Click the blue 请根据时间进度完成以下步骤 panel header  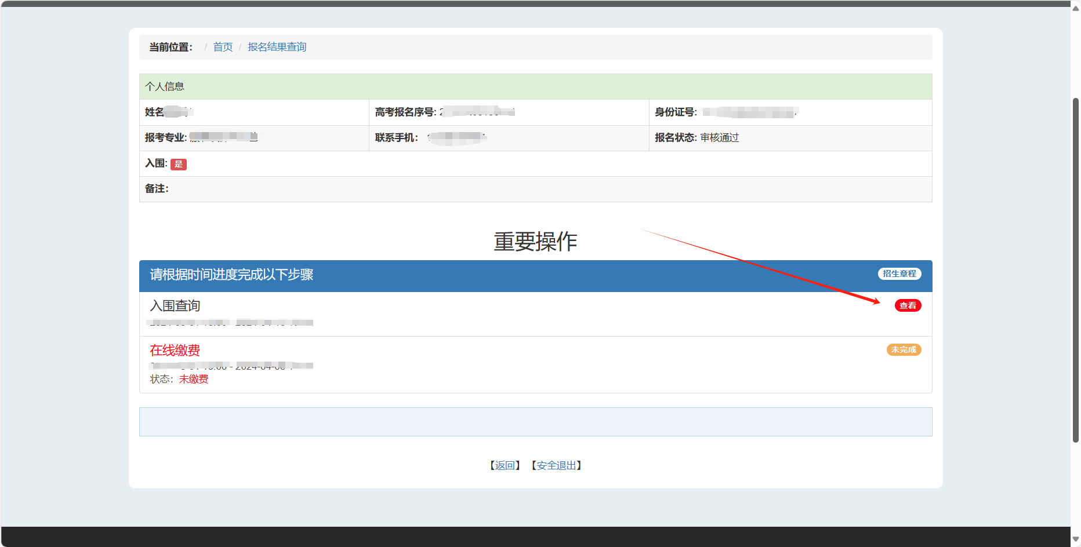tap(232, 275)
